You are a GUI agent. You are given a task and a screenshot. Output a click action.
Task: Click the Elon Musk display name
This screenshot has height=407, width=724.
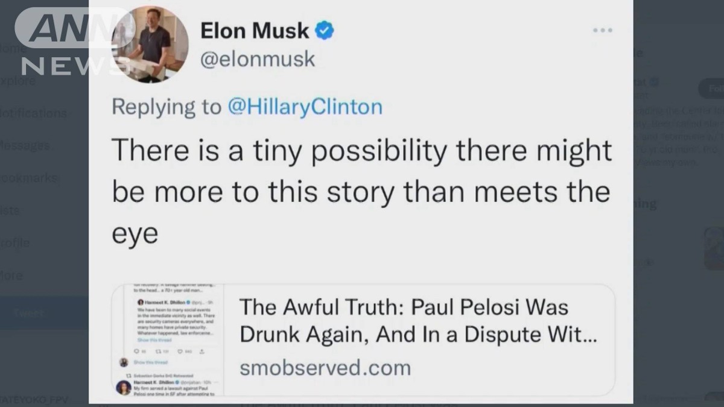pos(255,31)
